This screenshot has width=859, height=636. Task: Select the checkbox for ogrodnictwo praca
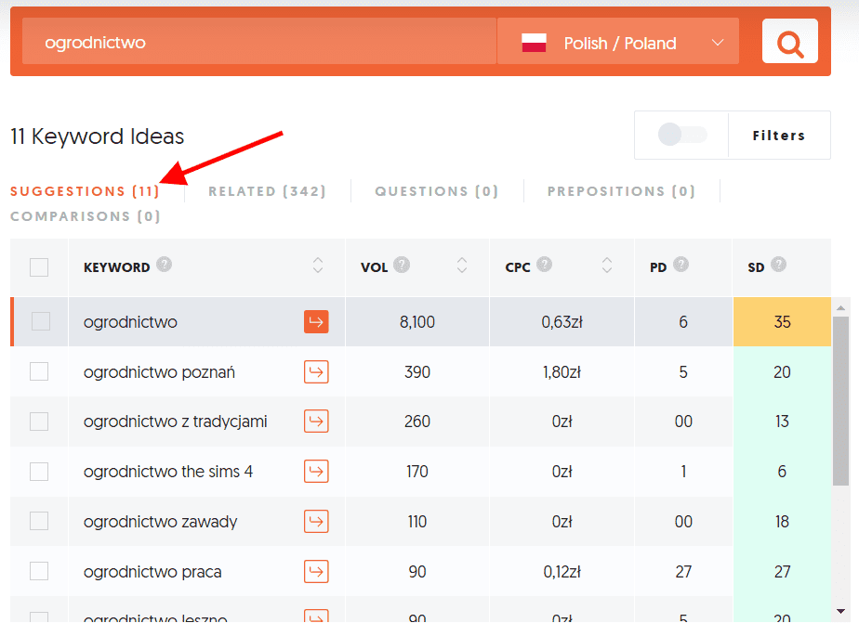pos(39,572)
